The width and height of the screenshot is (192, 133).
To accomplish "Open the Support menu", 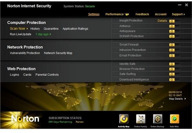I will pyautogui.click(x=177, y=14).
